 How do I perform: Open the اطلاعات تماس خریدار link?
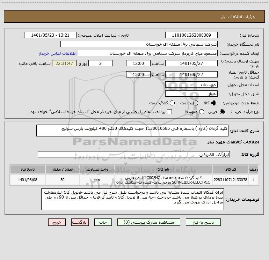tap(58, 53)
